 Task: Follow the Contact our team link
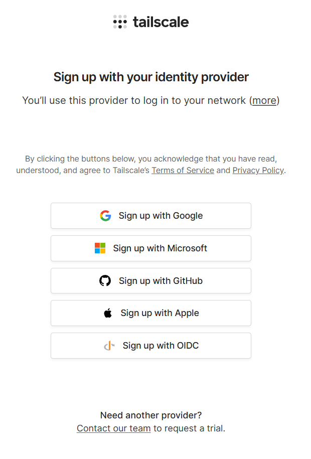114,428
